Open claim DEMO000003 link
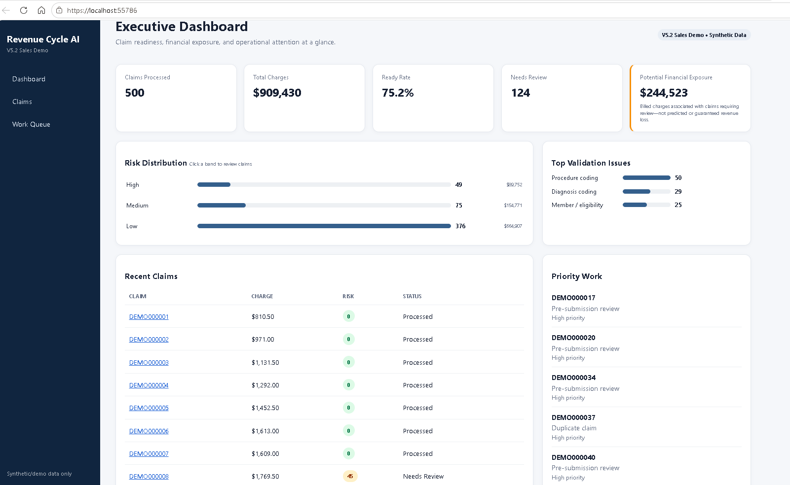The height and width of the screenshot is (485, 790). pos(149,363)
